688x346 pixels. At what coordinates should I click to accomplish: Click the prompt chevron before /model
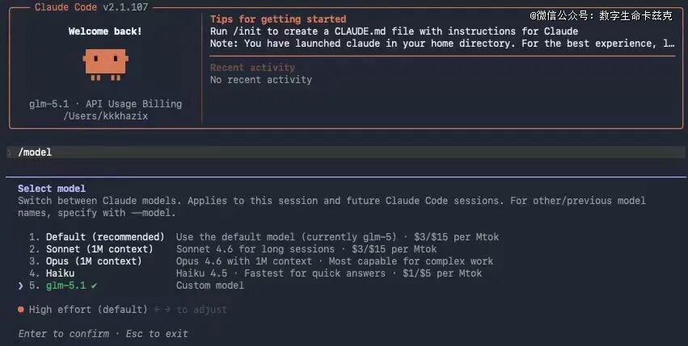tap(9, 152)
